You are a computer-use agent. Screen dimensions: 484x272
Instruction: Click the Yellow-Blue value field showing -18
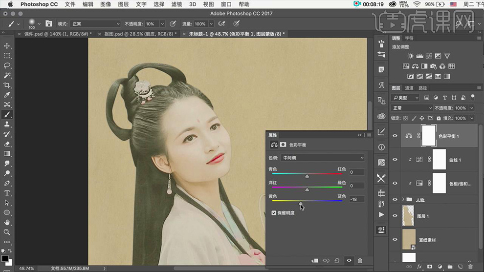pyautogui.click(x=357, y=199)
